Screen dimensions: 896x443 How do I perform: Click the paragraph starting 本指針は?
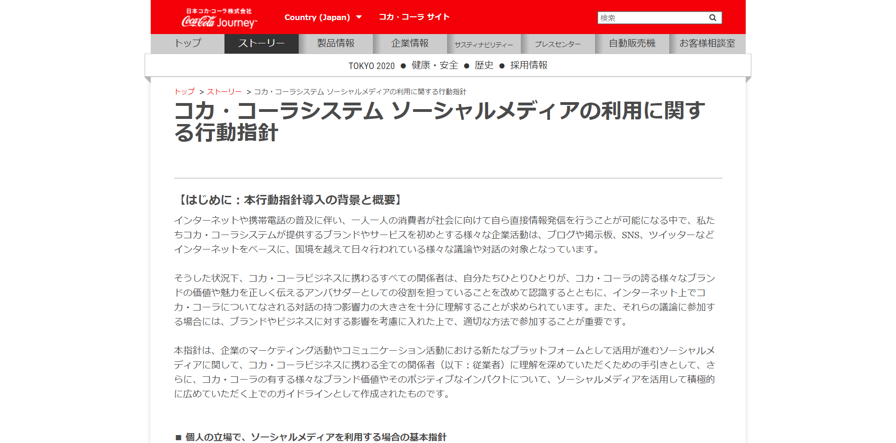(x=445, y=372)
